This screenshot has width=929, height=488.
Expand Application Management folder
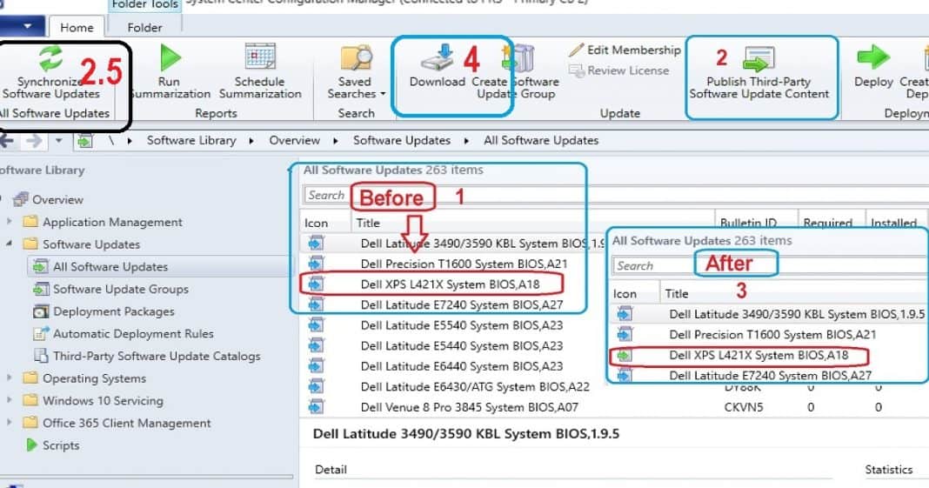coord(9,222)
